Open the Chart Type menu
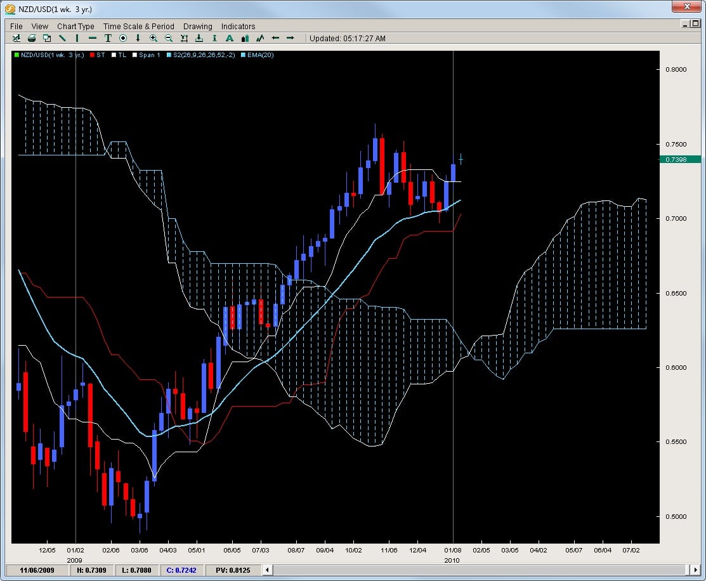The image size is (706, 581). pyautogui.click(x=75, y=26)
